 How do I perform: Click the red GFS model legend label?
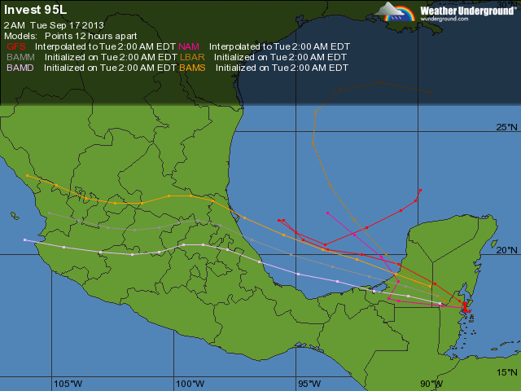coord(15,47)
